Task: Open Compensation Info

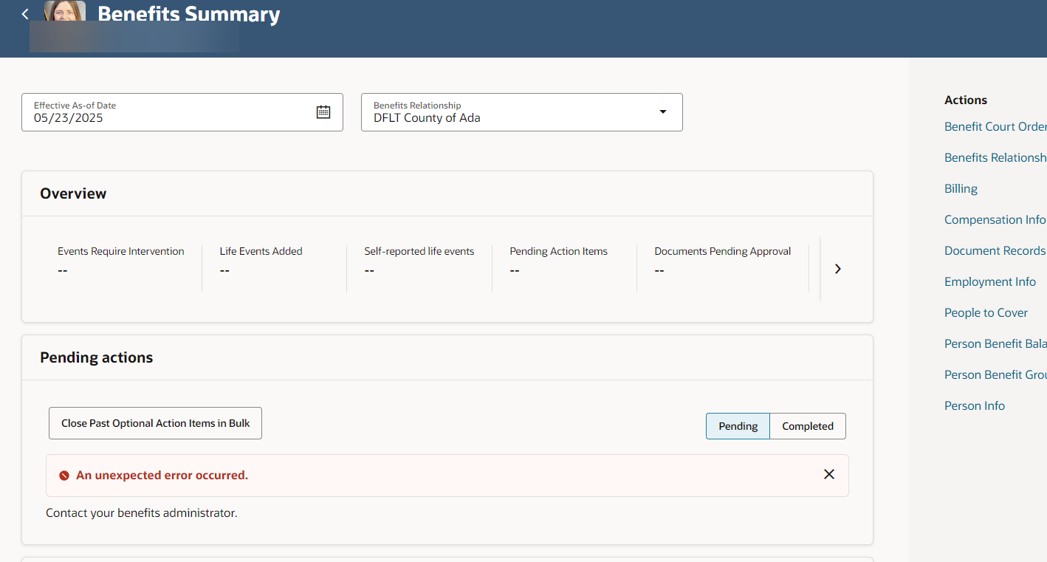Action: (995, 219)
